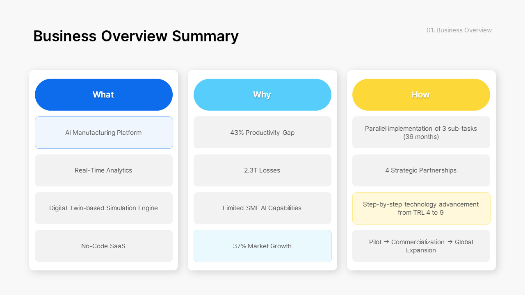
Task: Click the 01. Business Overview section label
Action: (459, 30)
